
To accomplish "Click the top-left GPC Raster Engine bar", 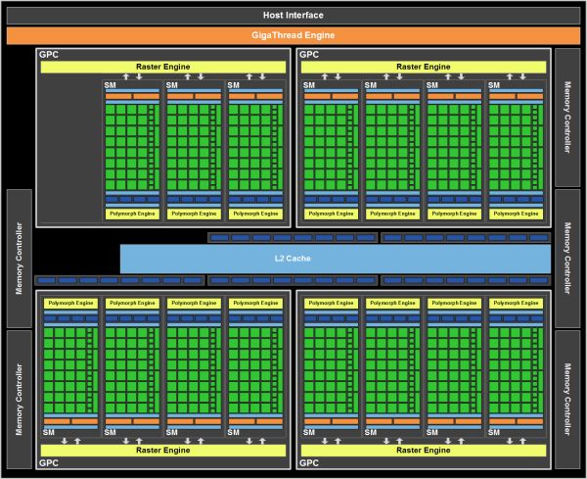I will [162, 67].
